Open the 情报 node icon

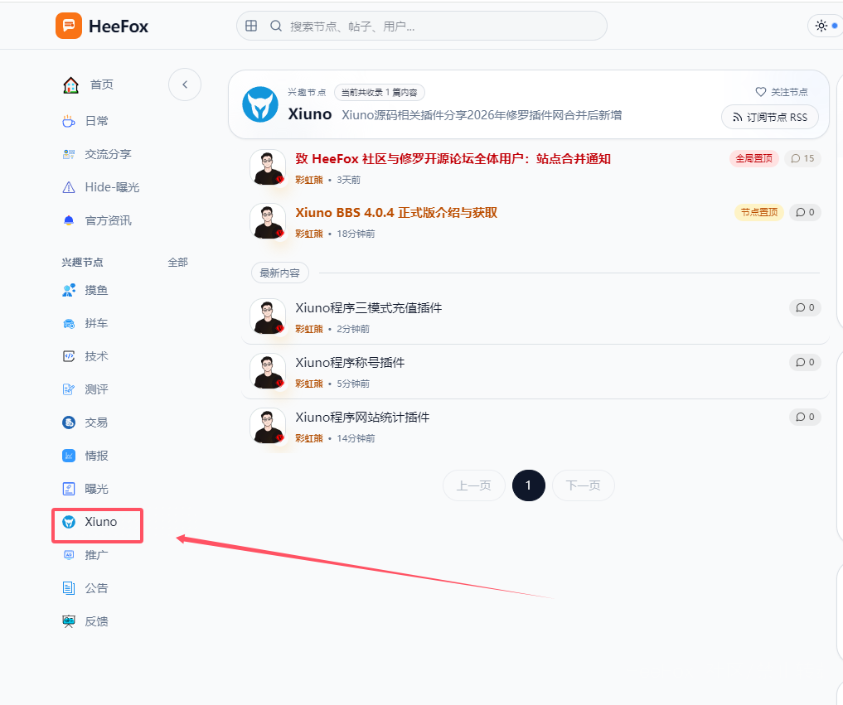tap(68, 456)
